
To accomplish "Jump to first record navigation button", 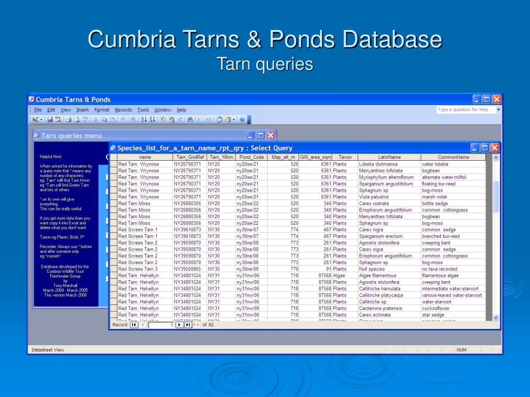I will (134, 325).
